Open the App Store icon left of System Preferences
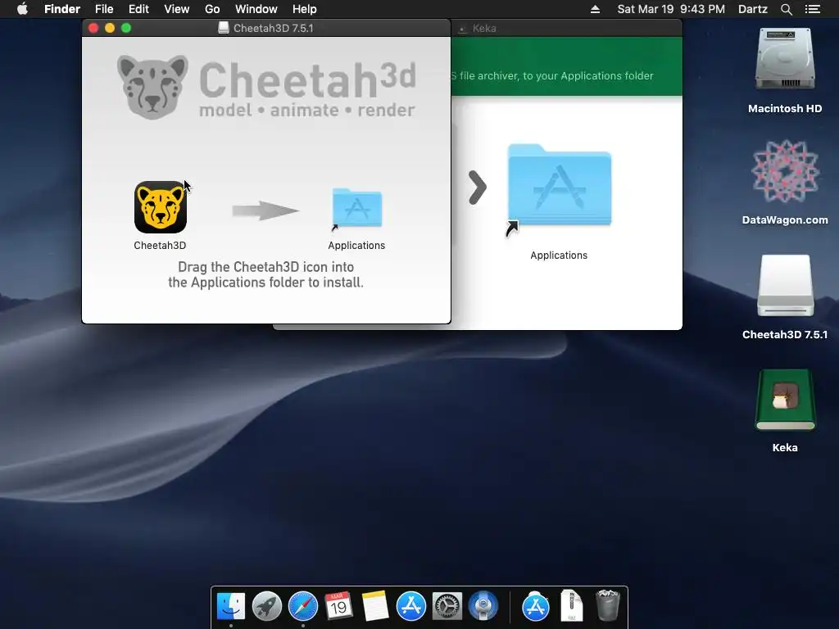Image resolution: width=839 pixels, height=629 pixels. [411, 607]
